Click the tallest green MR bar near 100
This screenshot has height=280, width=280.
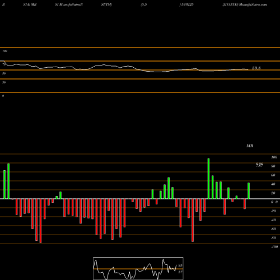tap(208, 179)
